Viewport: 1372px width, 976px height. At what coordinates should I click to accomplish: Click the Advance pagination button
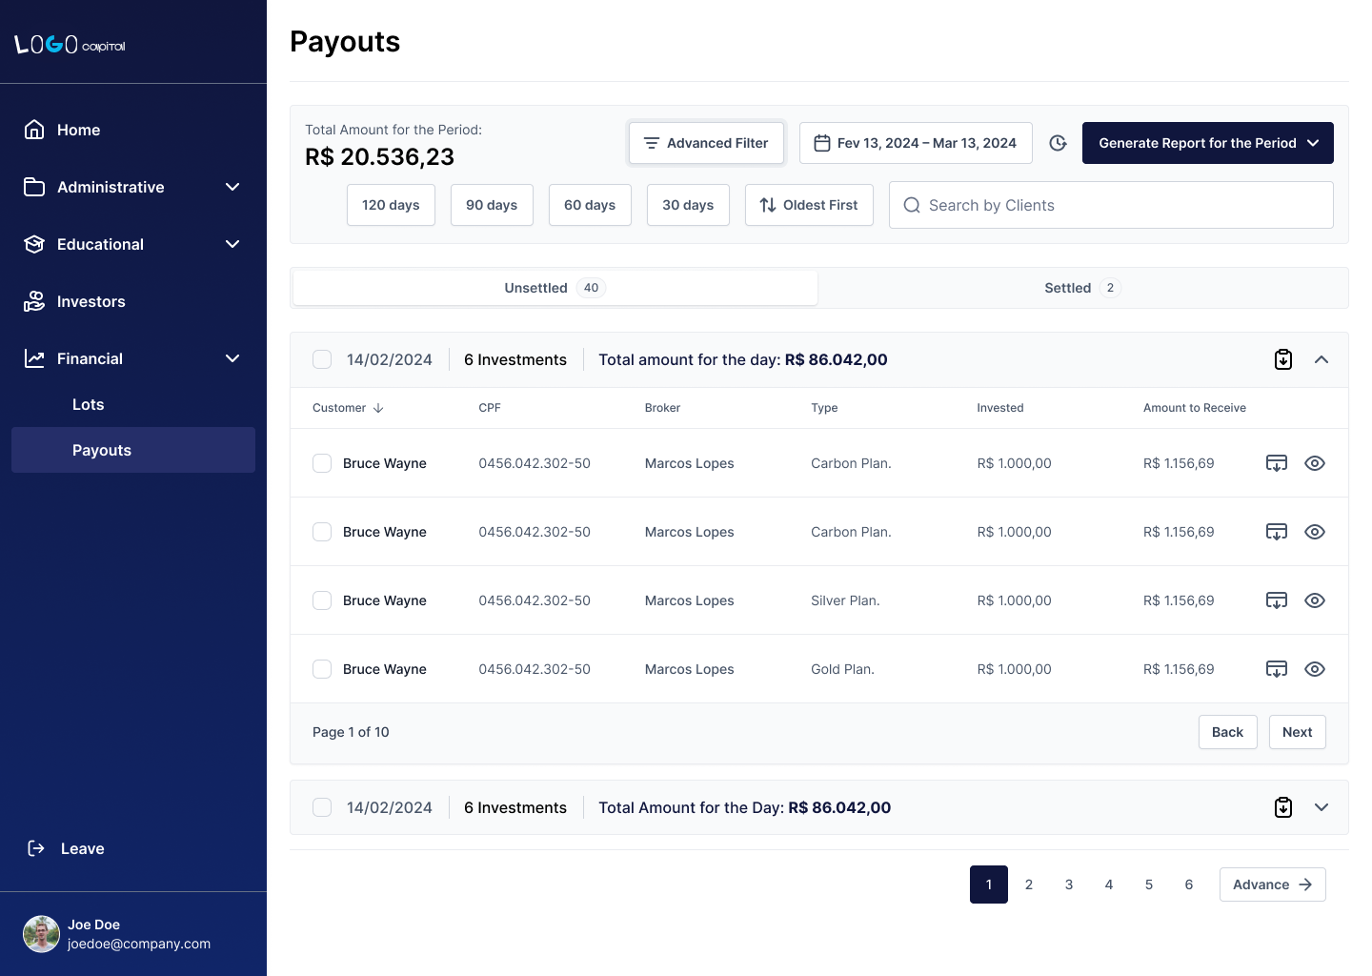coord(1272,884)
